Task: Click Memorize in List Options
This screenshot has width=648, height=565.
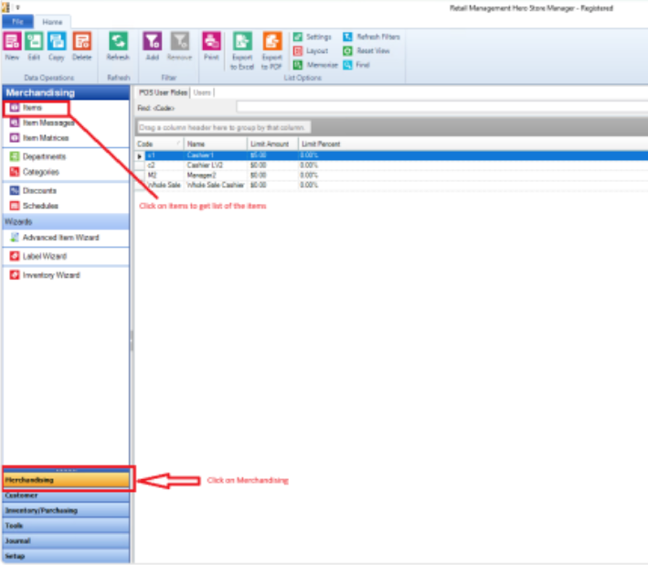Action: (315, 65)
